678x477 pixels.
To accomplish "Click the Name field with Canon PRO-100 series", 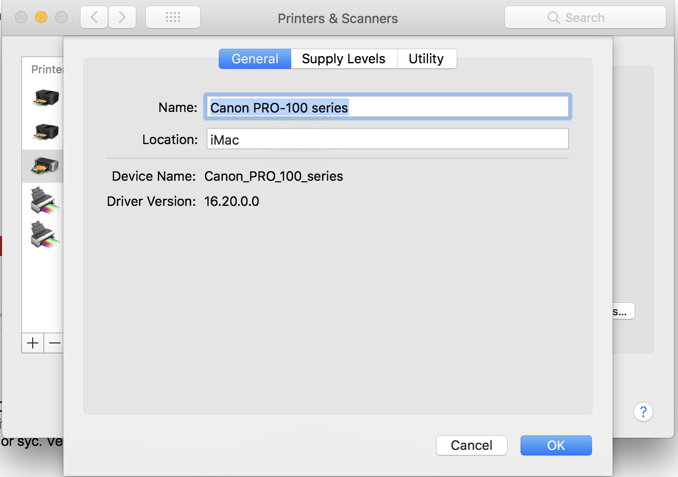I will tap(387, 107).
